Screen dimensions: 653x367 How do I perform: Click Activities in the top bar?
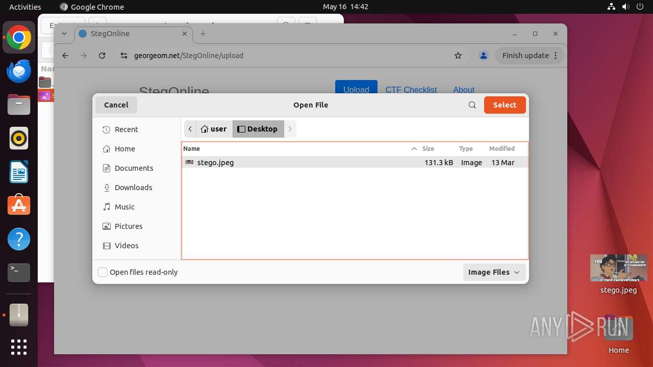click(x=25, y=7)
